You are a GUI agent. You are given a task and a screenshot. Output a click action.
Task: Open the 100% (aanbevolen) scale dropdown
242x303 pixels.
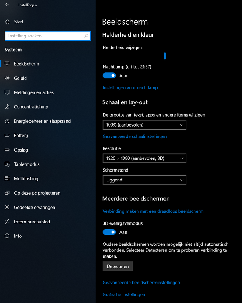pyautogui.click(x=144, y=125)
